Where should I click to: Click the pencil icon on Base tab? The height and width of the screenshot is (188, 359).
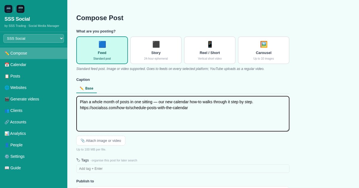click(x=82, y=88)
